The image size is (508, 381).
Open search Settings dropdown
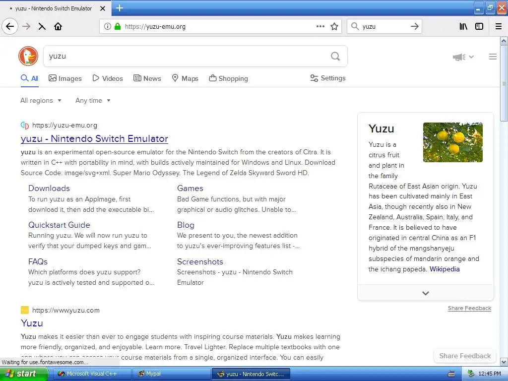(328, 78)
